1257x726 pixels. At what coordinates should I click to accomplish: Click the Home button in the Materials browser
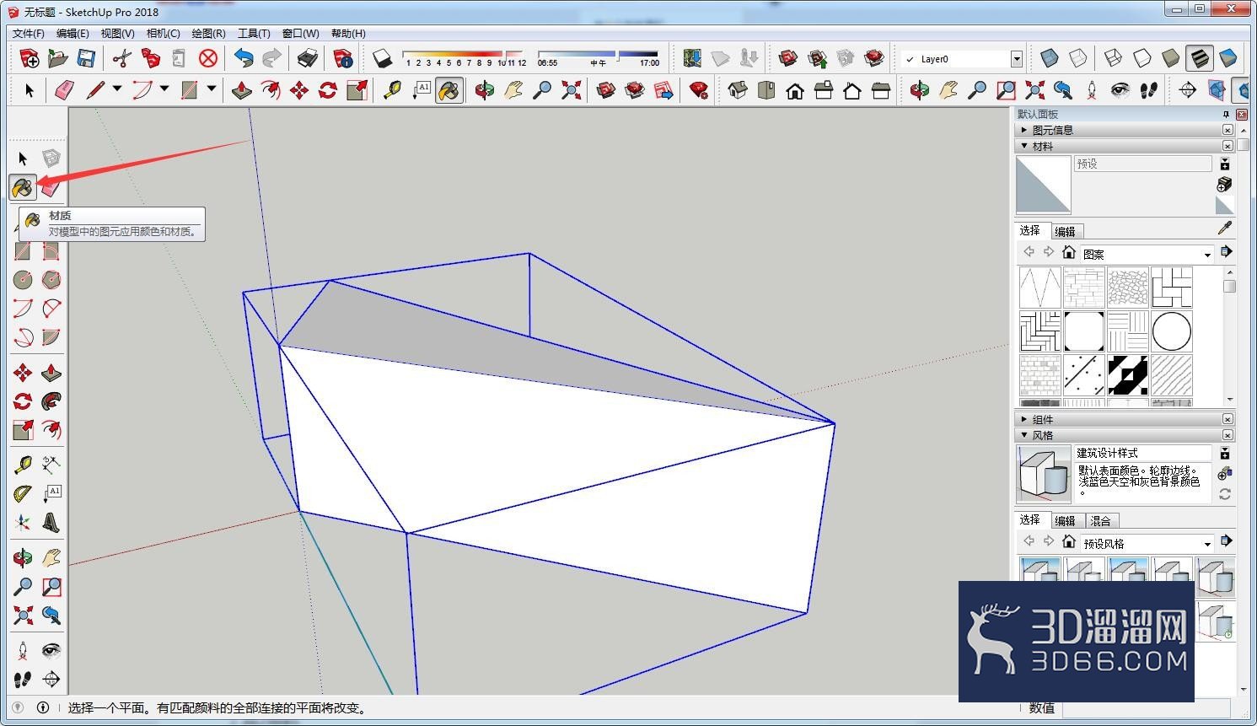point(1069,252)
